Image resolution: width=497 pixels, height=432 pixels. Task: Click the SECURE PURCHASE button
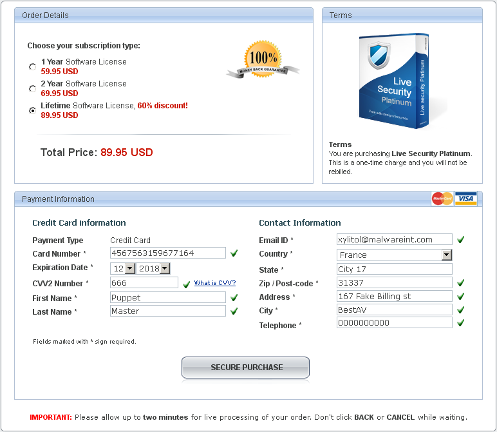tap(246, 368)
